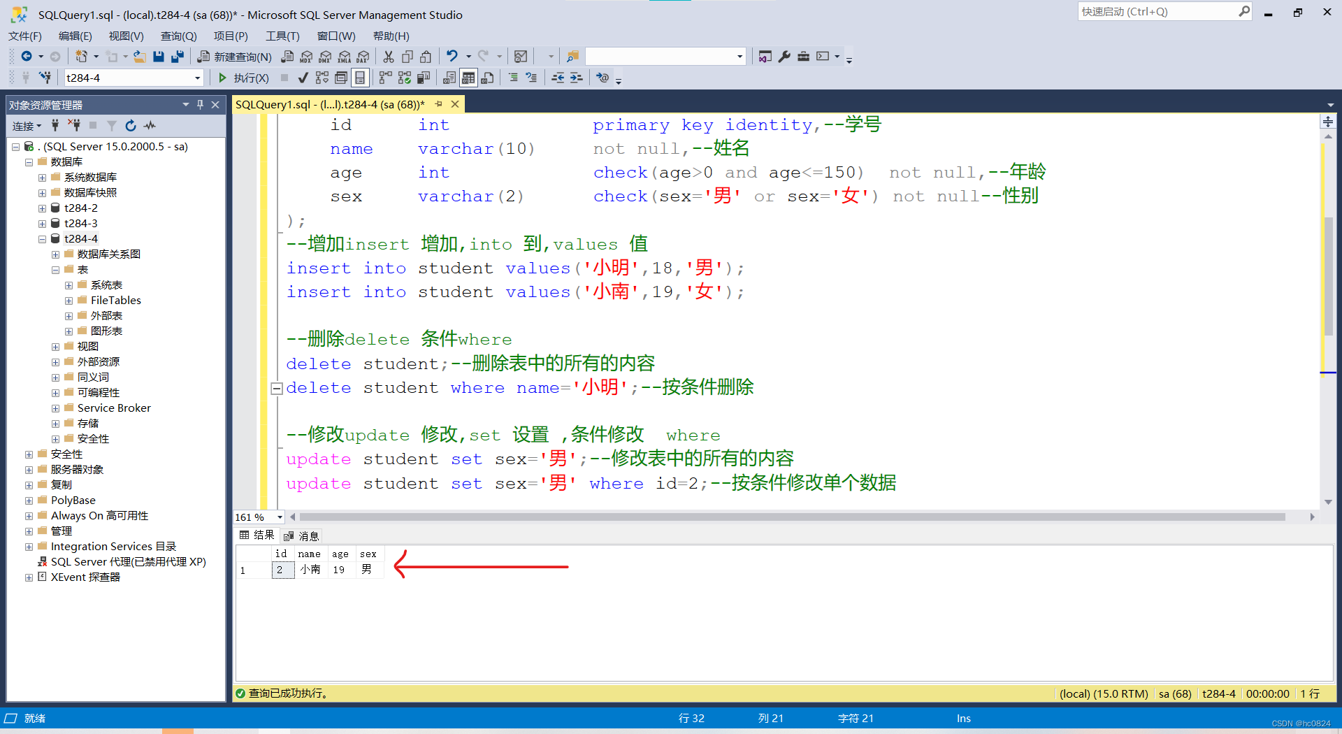This screenshot has height=734, width=1342.
Task: Parse the query with the checkmark icon
Action: pyautogui.click(x=303, y=78)
